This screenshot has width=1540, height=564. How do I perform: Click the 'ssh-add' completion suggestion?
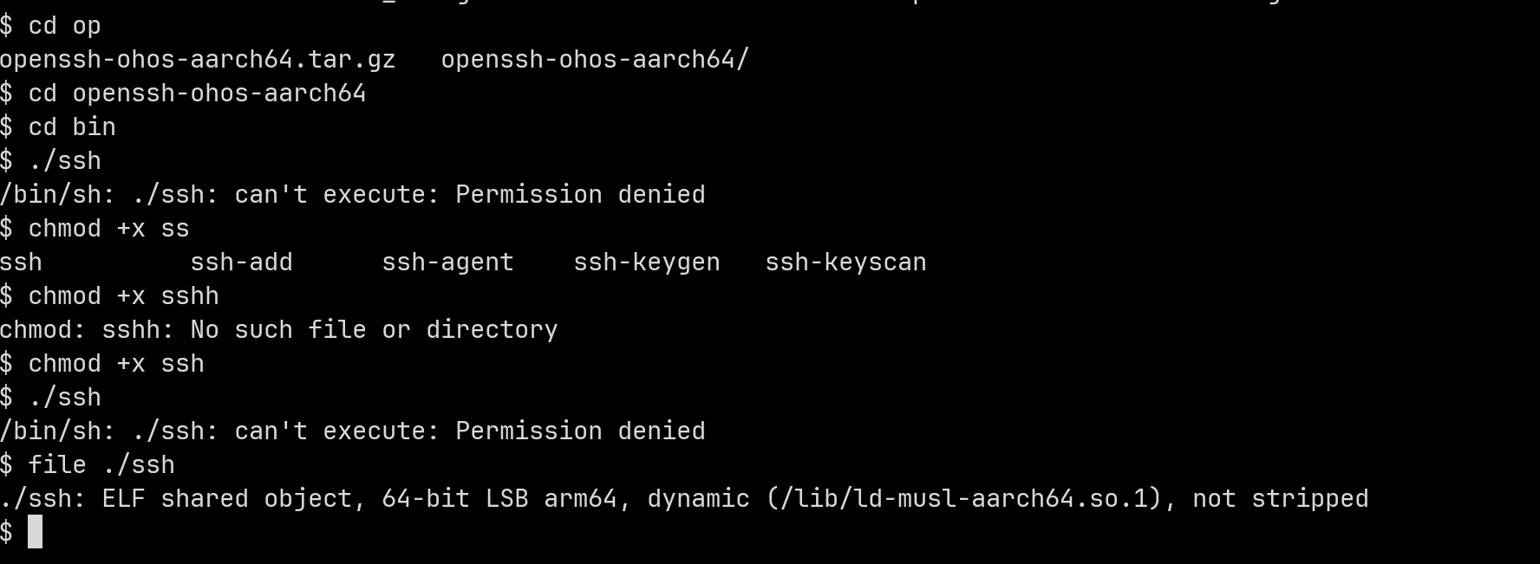click(242, 263)
